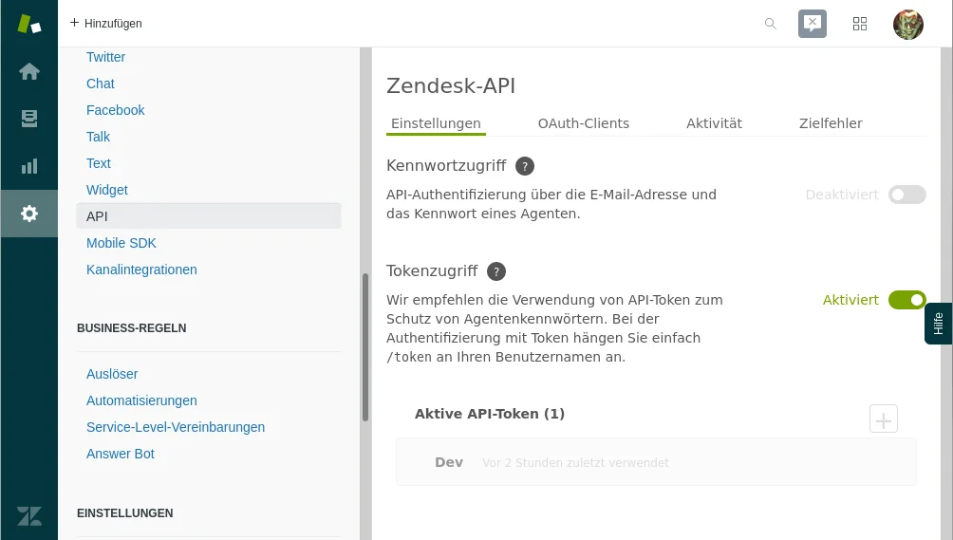Screen dimensions: 953x540
Task: Open the Auslöser link in sidebar
Action: [x=112, y=374]
